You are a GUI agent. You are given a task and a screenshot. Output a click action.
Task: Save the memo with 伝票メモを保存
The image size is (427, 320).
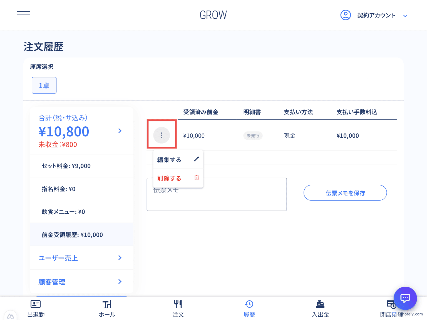[x=345, y=193]
